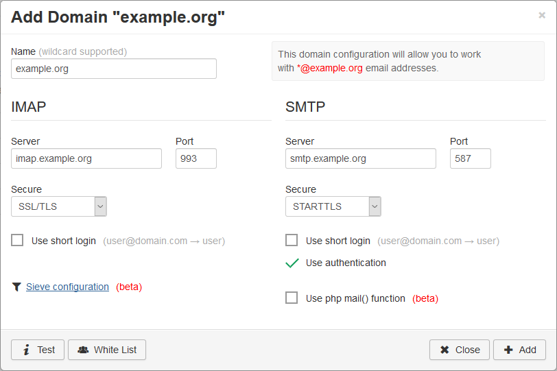Focus the SMTP Server input field

pyautogui.click(x=361, y=158)
